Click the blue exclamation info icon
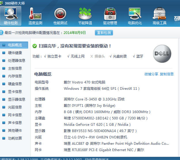 pyautogui.click(x=1, y=33)
